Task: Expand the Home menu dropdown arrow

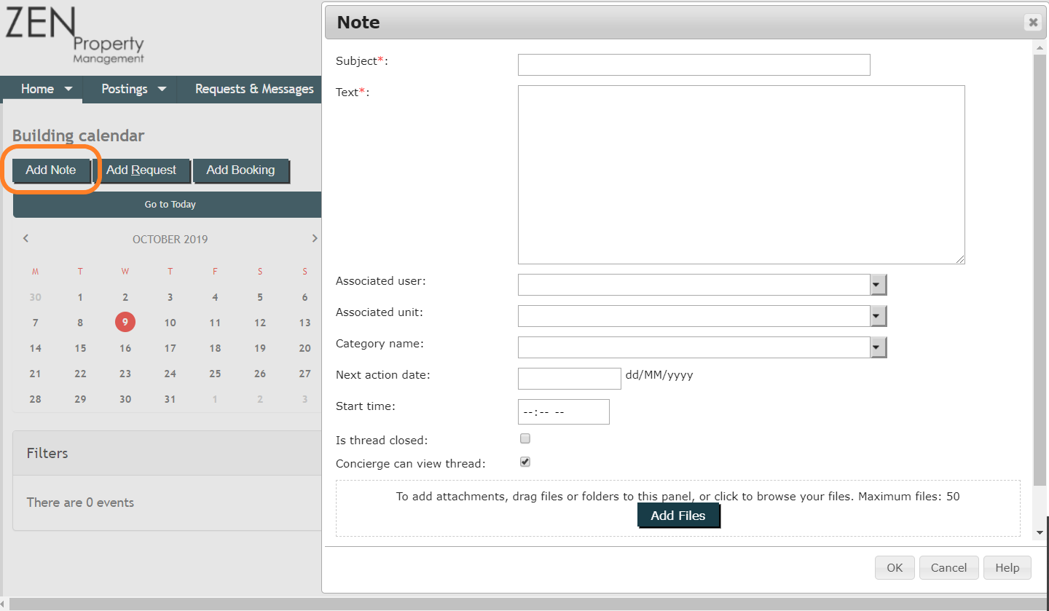Action: [x=69, y=89]
